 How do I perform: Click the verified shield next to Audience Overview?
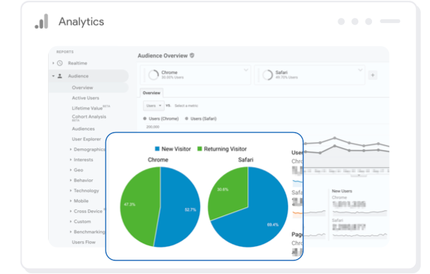[x=192, y=55]
